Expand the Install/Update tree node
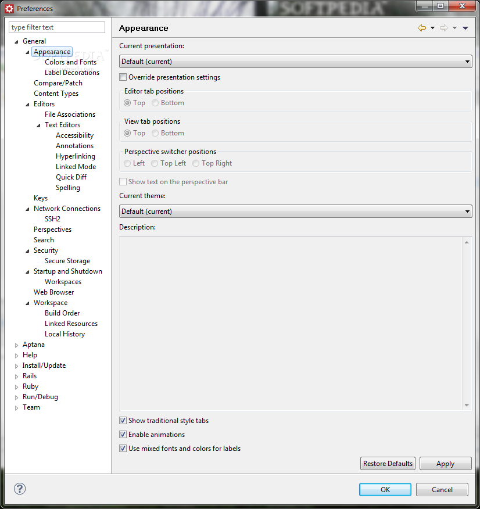 click(16, 366)
